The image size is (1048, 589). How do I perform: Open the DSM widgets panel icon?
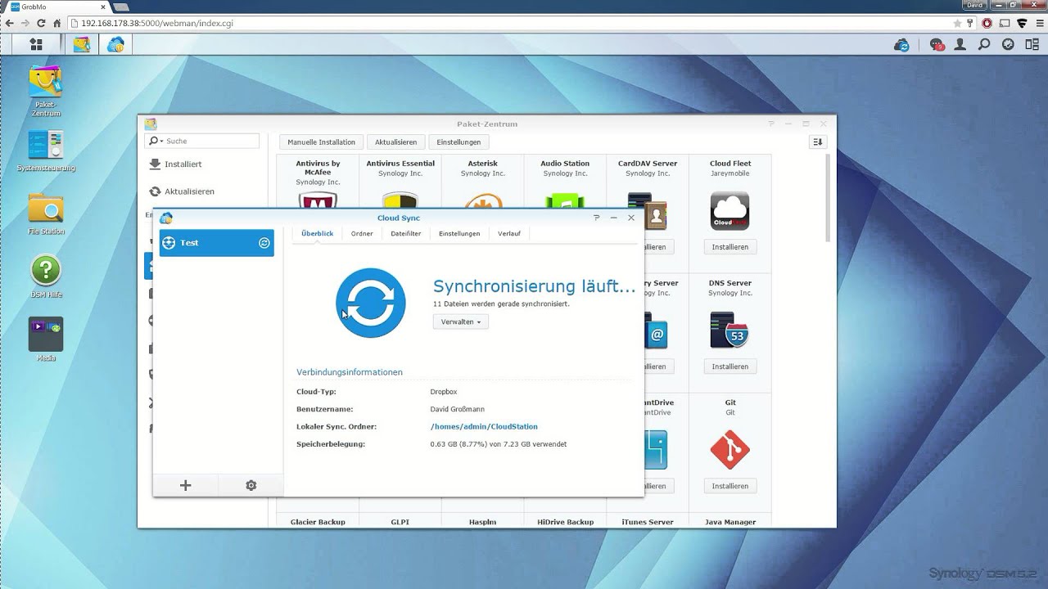[1032, 44]
